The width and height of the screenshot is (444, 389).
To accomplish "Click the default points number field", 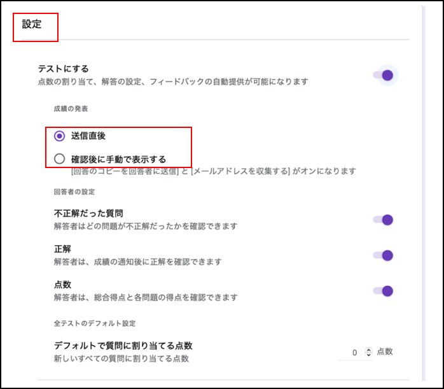I will [354, 353].
